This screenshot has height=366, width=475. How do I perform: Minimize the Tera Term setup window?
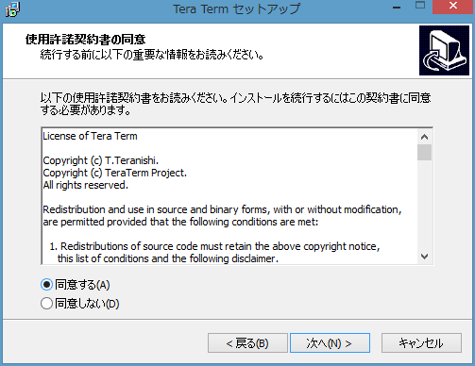(397, 7)
